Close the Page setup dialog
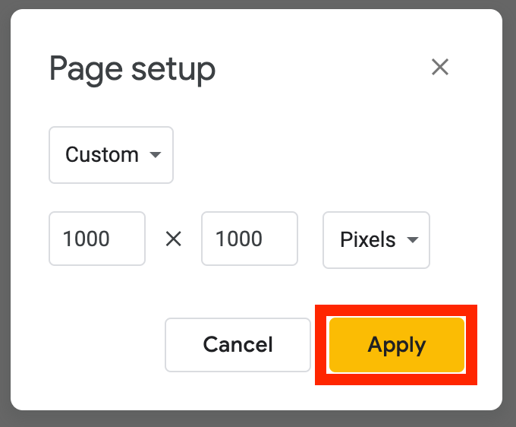The width and height of the screenshot is (516, 427). pos(440,68)
